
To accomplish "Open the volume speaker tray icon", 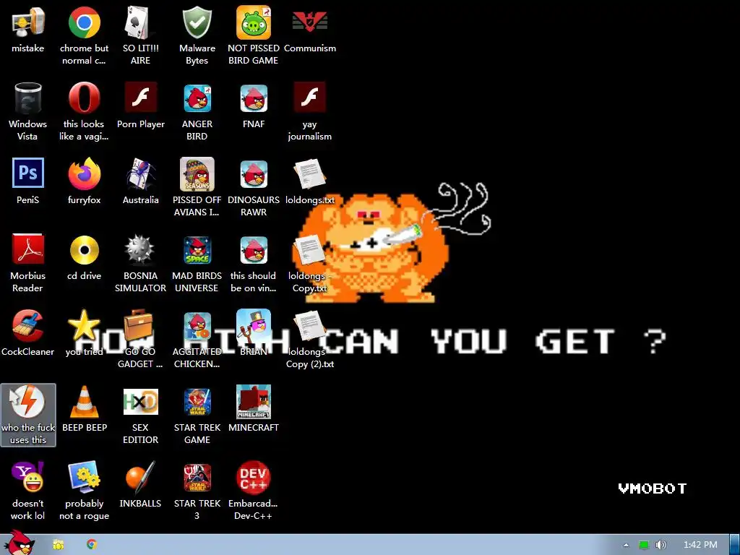I will (x=661, y=545).
